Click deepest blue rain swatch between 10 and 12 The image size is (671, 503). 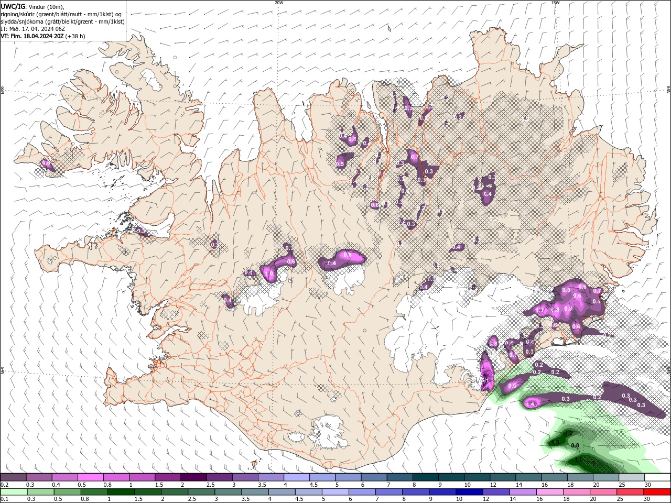click(x=469, y=492)
